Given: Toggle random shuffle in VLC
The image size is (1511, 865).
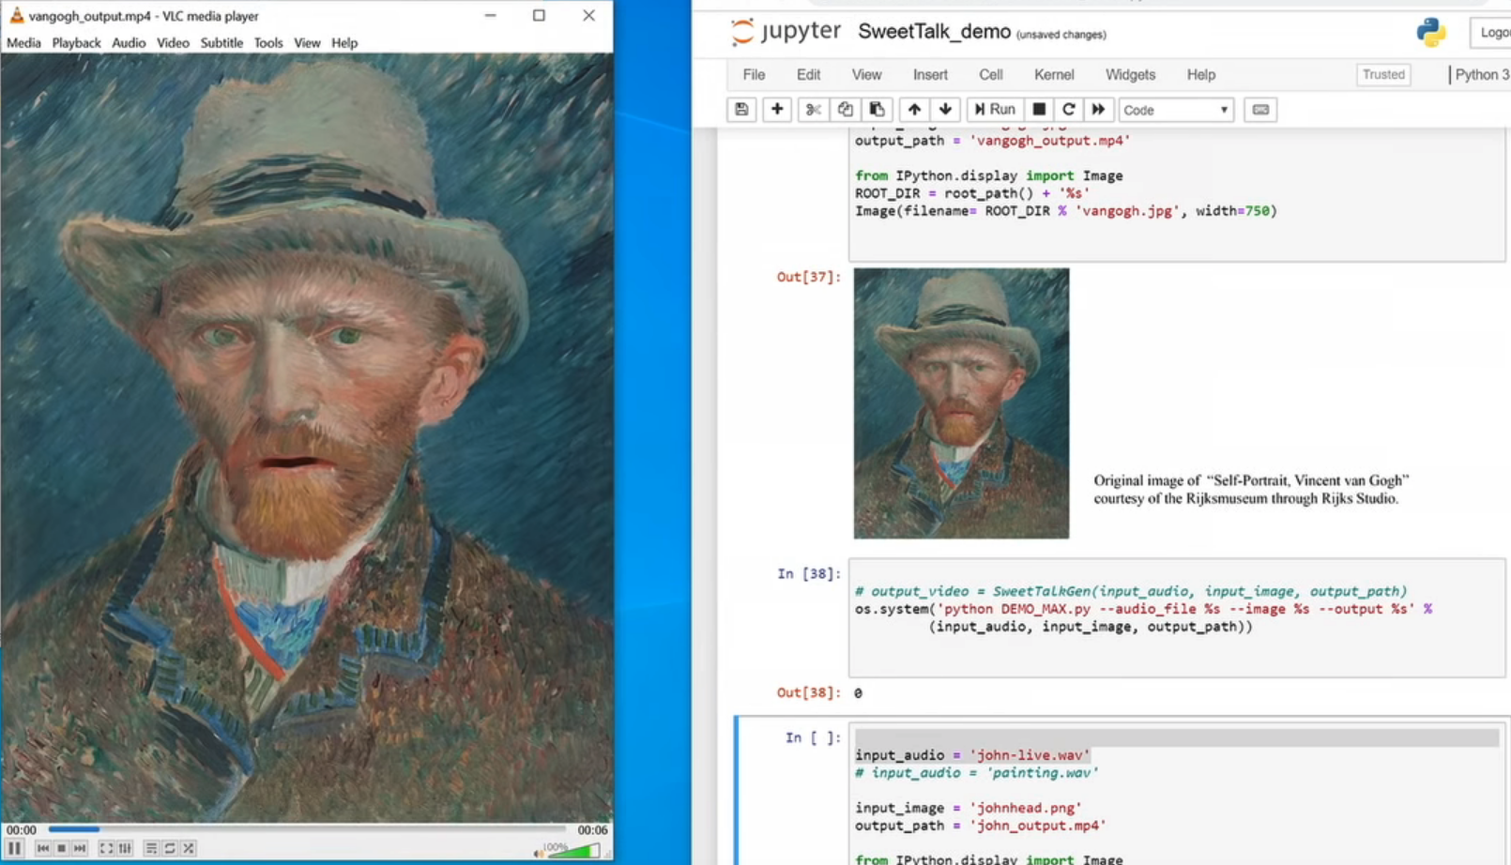Looking at the screenshot, I should pyautogui.click(x=189, y=848).
